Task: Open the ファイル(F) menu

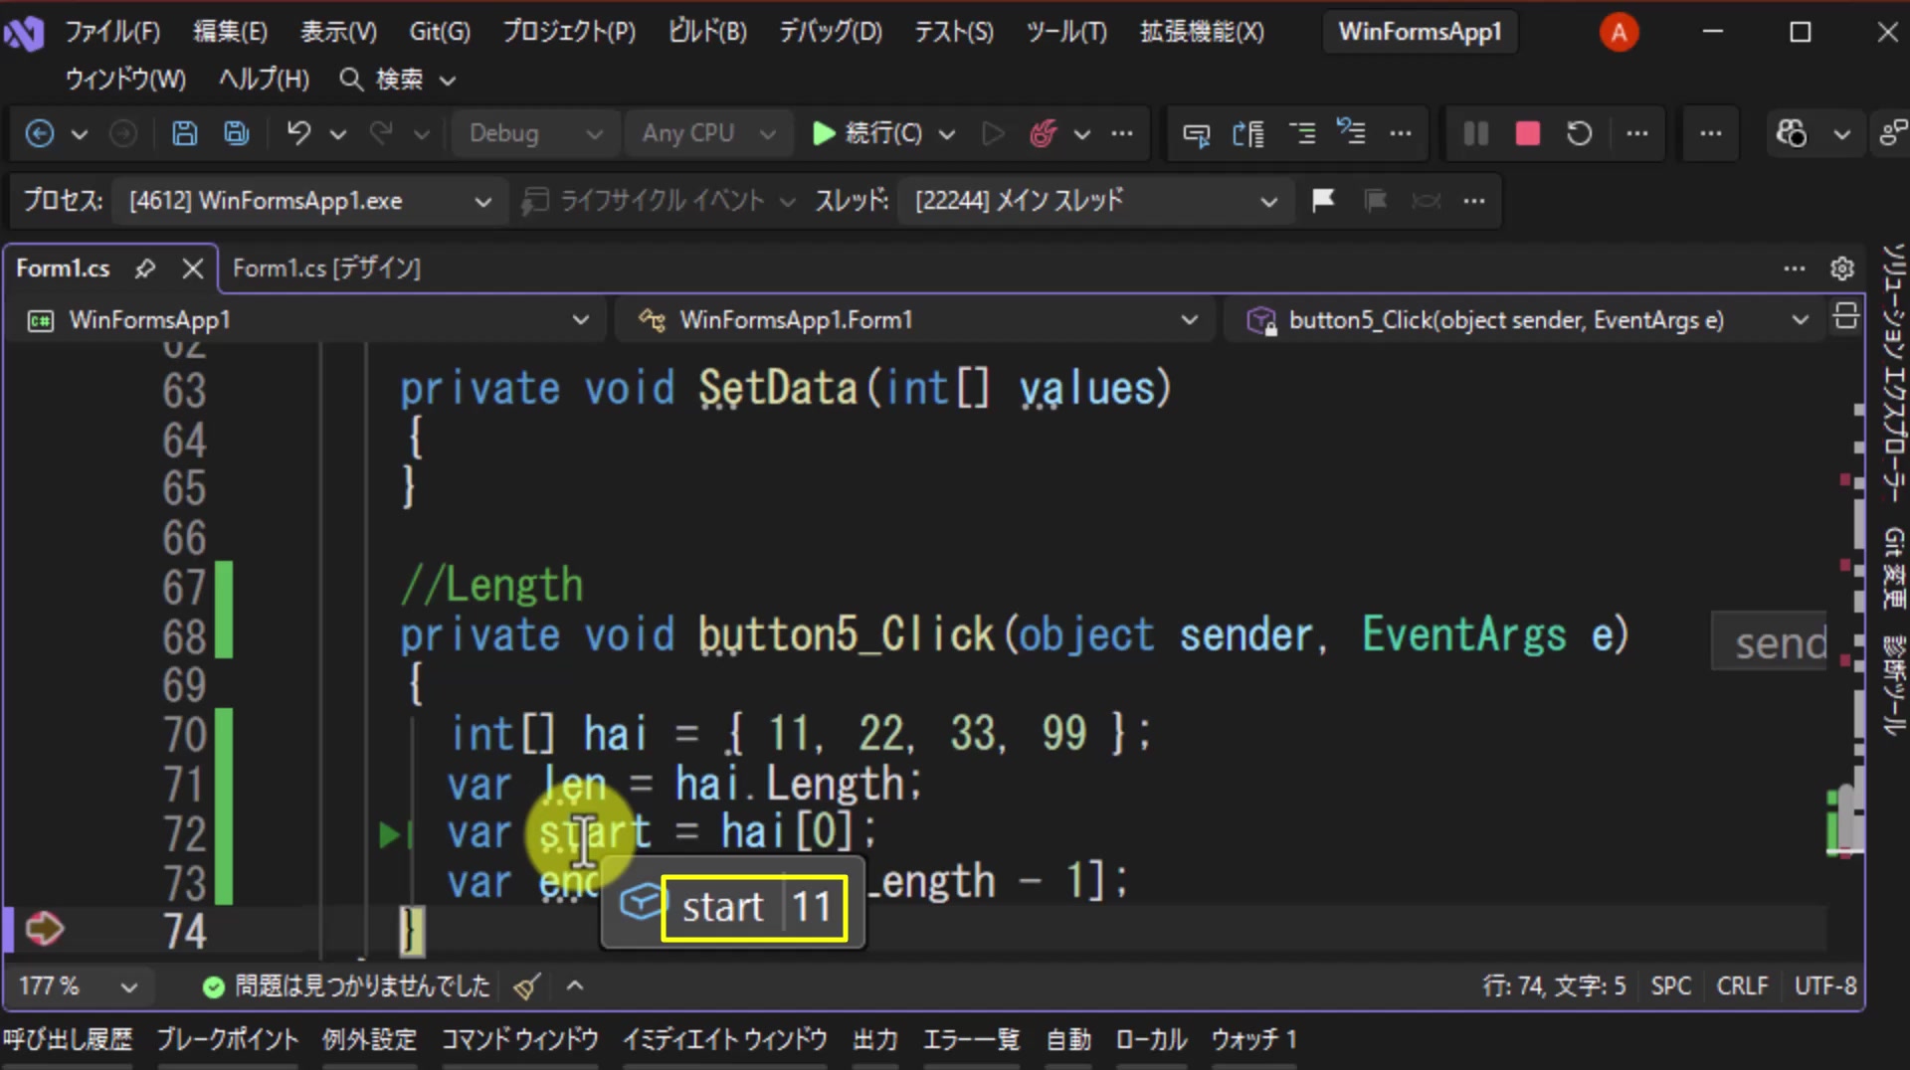Action: 112,32
